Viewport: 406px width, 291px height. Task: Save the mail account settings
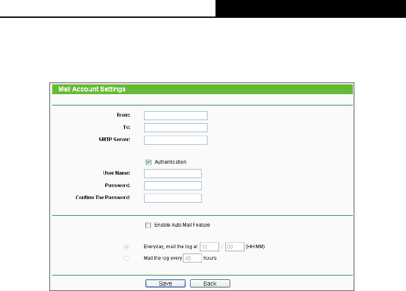click(166, 283)
